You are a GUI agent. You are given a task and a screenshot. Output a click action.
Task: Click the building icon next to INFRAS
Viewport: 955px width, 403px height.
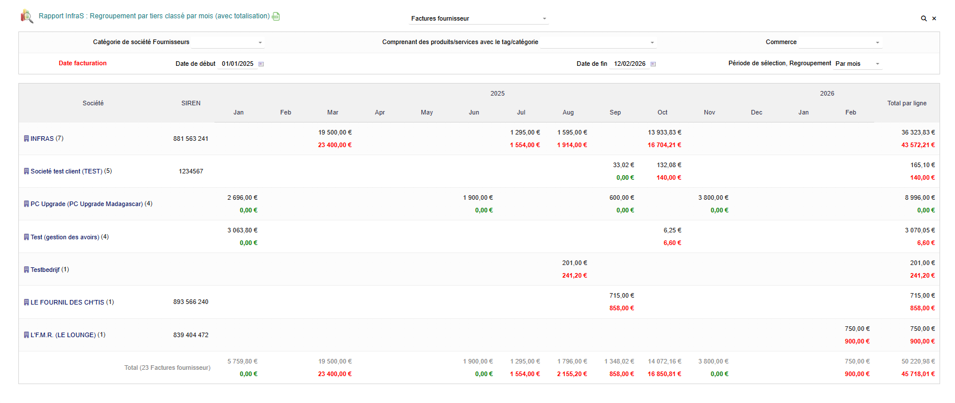[26, 139]
